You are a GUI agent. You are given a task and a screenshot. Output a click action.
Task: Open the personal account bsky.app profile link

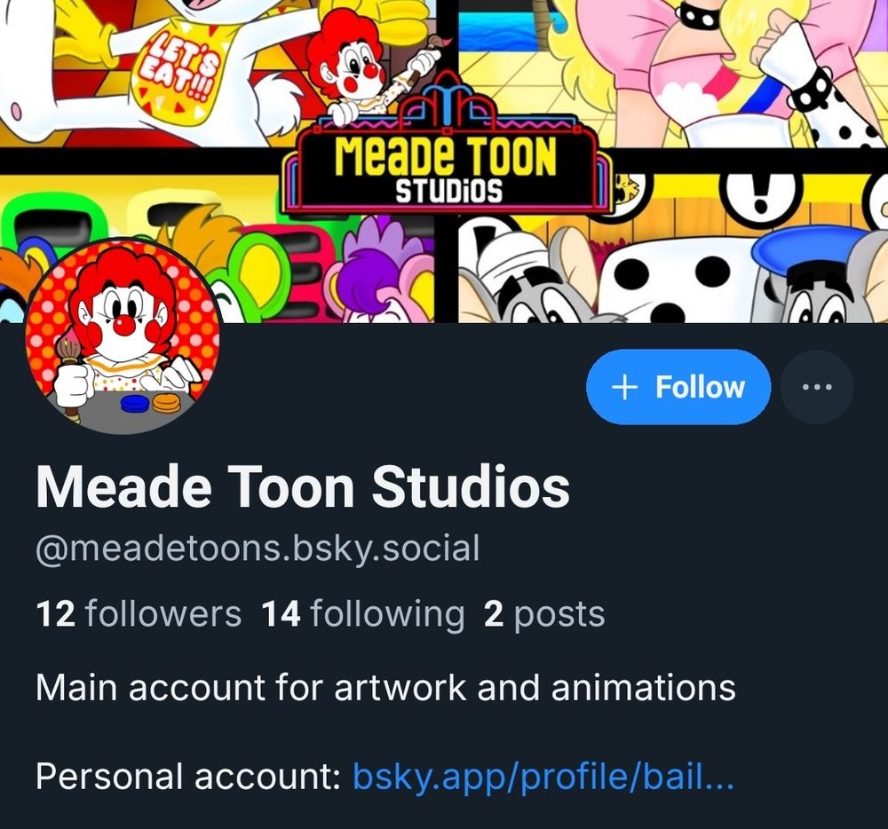point(543,775)
